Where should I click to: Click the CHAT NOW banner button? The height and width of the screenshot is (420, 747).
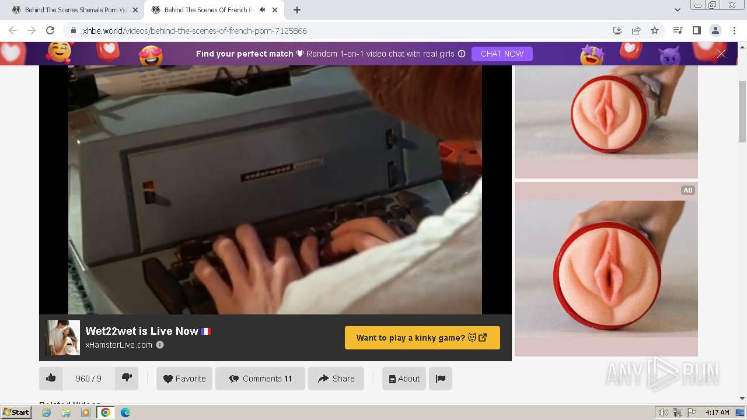click(502, 54)
